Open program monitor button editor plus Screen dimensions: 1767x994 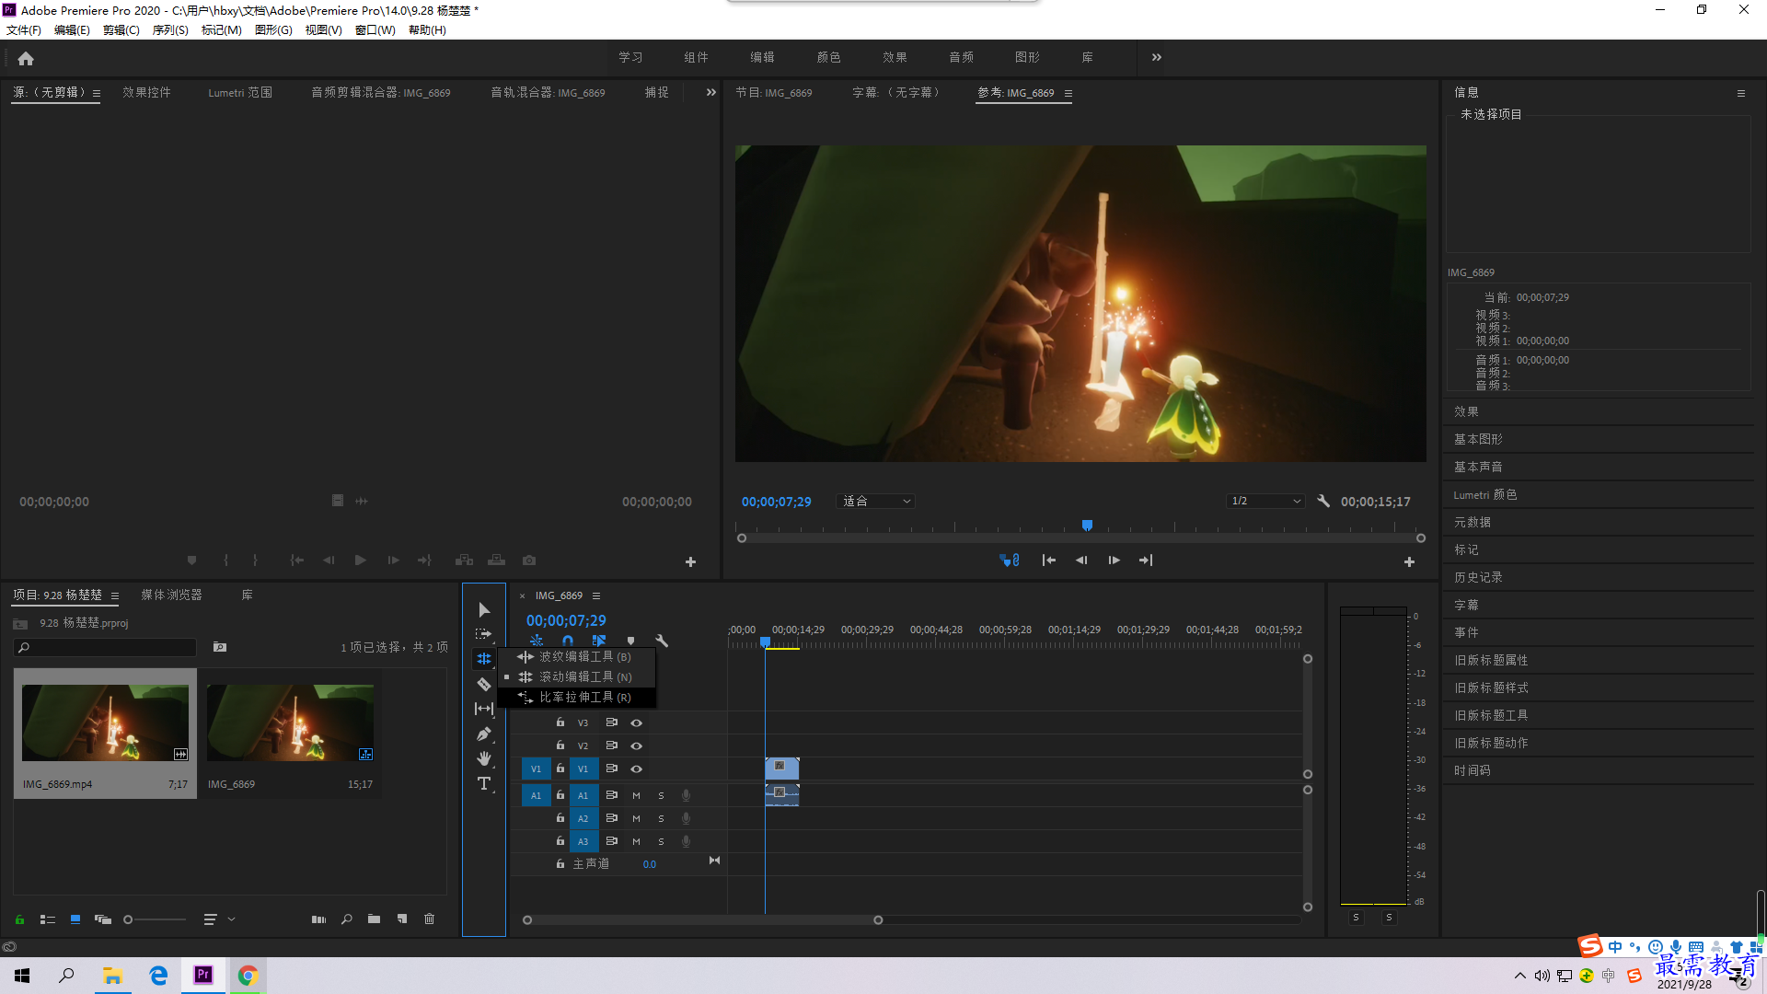[1409, 561]
